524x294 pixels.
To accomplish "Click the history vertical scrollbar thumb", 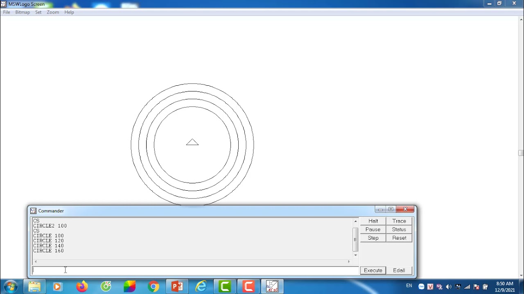I will click(x=355, y=239).
